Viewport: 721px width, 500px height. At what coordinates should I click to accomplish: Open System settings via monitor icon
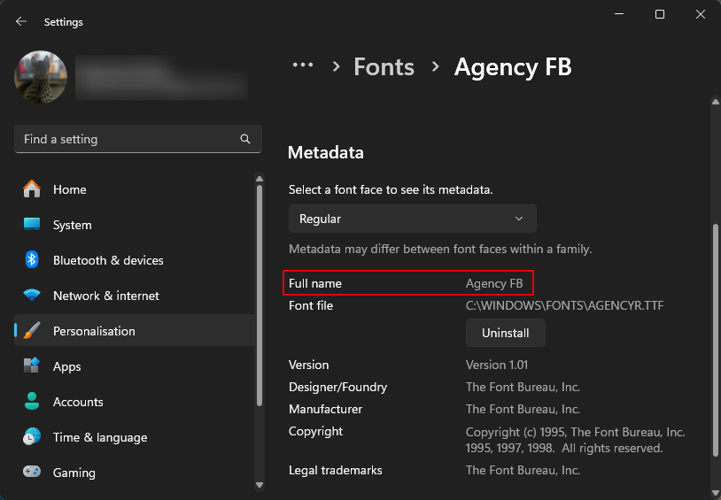pos(32,225)
